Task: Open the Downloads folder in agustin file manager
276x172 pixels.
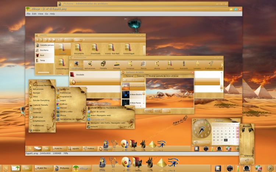Action: 95,49
